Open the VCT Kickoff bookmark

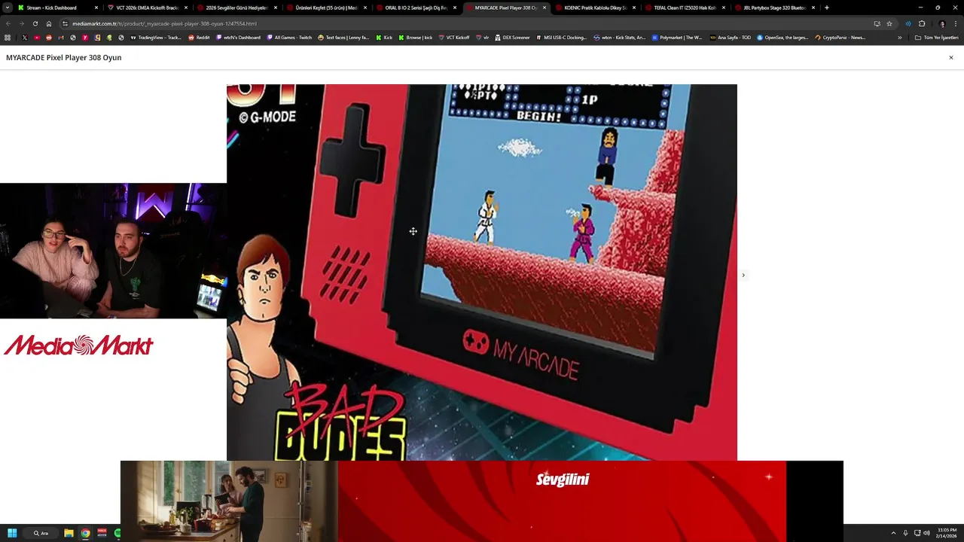coord(454,37)
